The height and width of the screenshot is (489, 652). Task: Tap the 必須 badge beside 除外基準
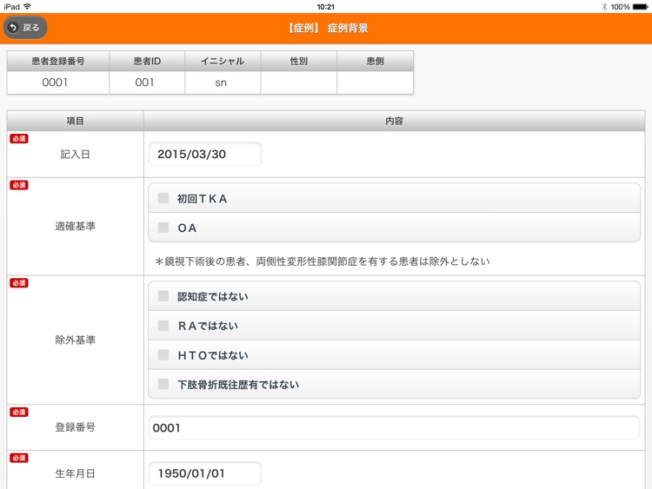click(x=19, y=283)
